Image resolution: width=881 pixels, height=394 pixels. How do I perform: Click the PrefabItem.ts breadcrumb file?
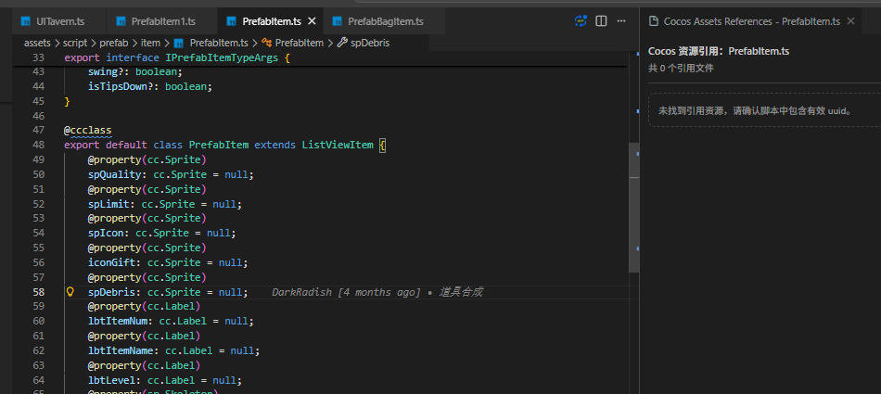tap(218, 43)
